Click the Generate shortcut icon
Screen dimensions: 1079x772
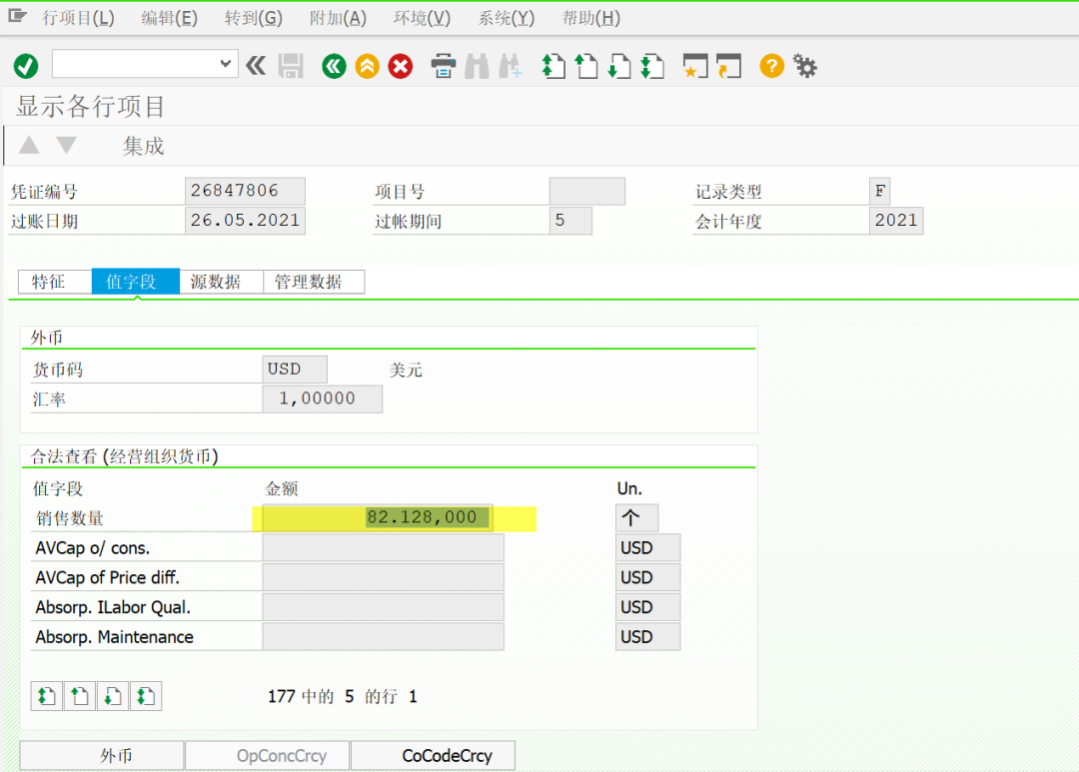click(728, 66)
